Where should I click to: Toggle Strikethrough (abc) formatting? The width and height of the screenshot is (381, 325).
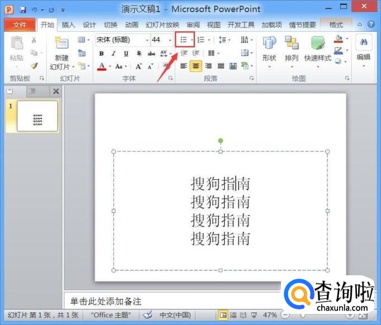(151, 54)
